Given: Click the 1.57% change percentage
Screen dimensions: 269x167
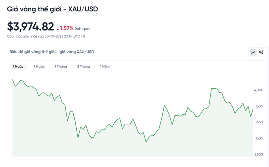Looking at the screenshot, I should (x=67, y=29).
